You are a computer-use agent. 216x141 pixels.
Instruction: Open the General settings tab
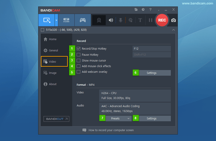coord(51,50)
